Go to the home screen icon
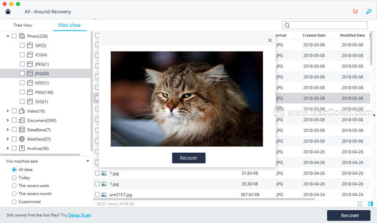The width and height of the screenshot is (377, 223). pos(8,11)
